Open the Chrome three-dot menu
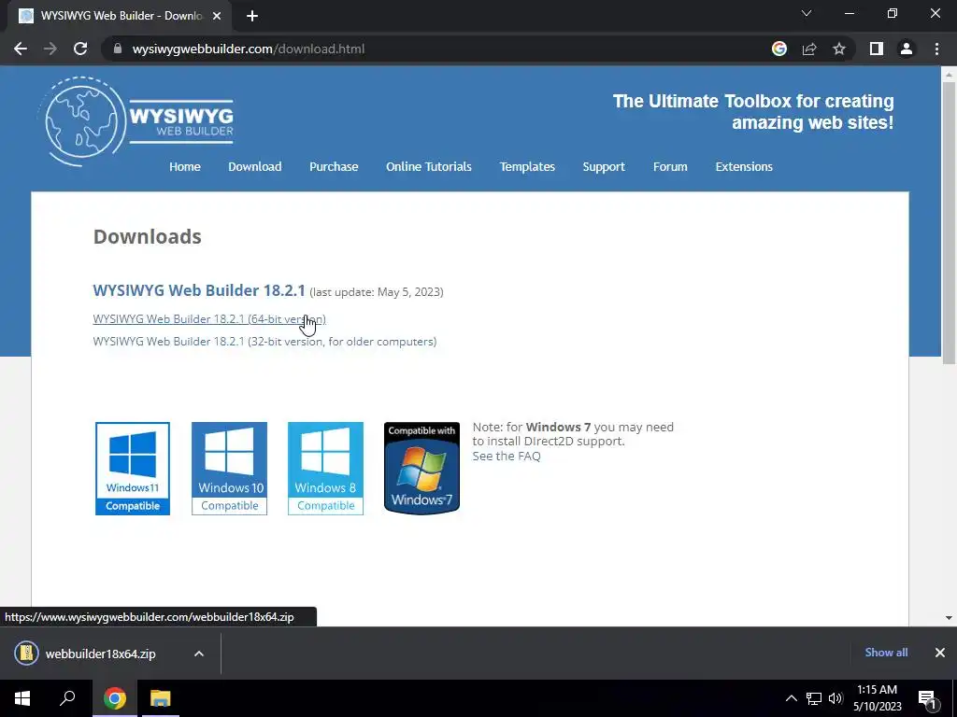The width and height of the screenshot is (957, 717). [x=936, y=49]
